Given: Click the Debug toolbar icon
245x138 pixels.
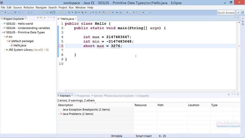Looking at the screenshot, I should coord(69,13).
